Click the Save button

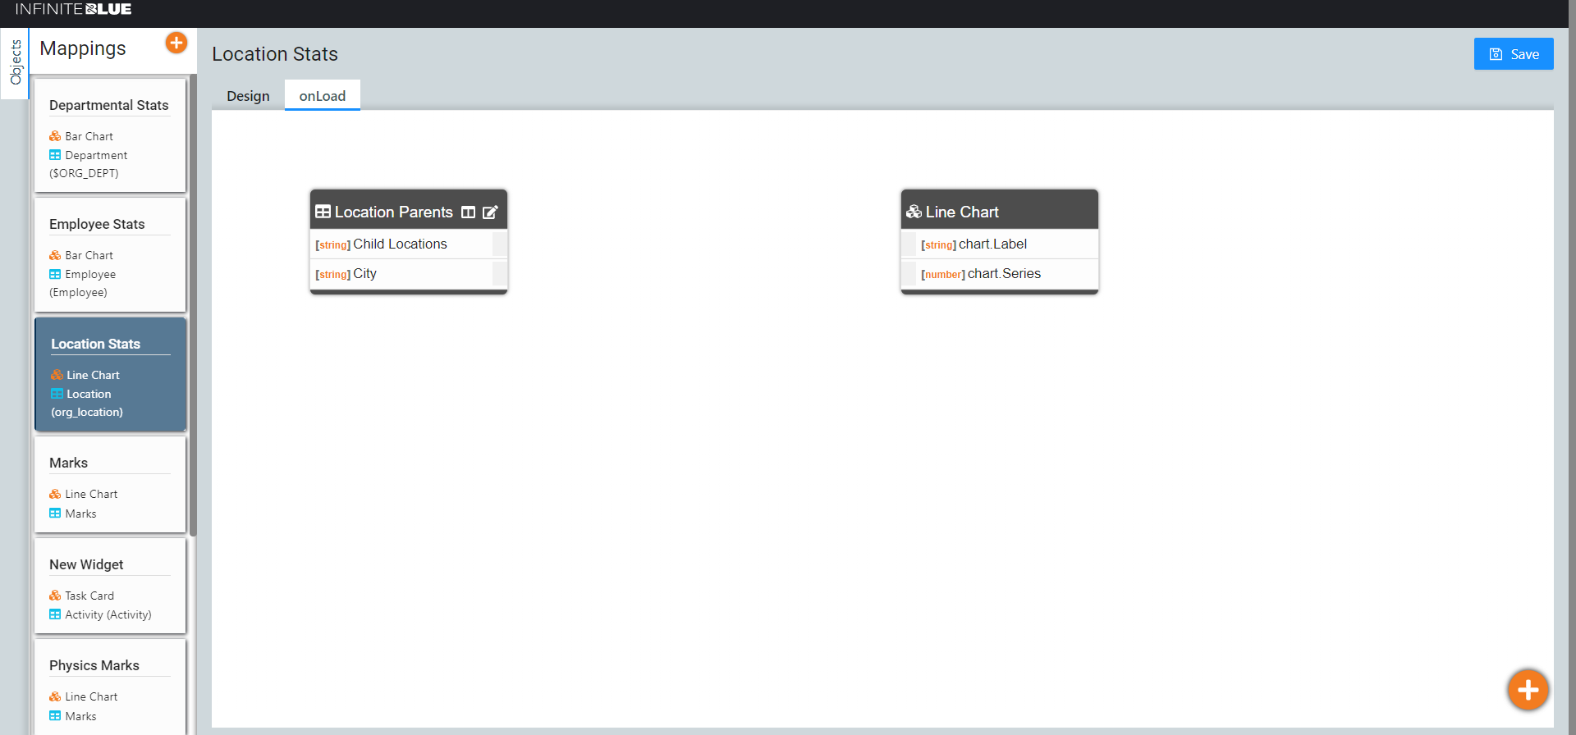pos(1514,54)
